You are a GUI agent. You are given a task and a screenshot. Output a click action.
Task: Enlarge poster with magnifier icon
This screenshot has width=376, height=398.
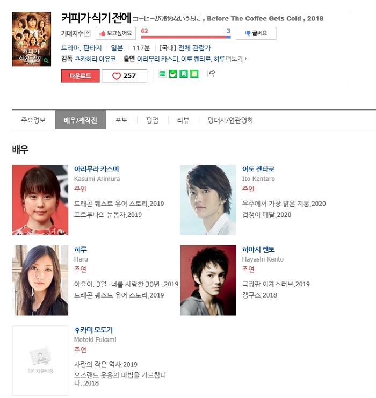click(x=46, y=61)
